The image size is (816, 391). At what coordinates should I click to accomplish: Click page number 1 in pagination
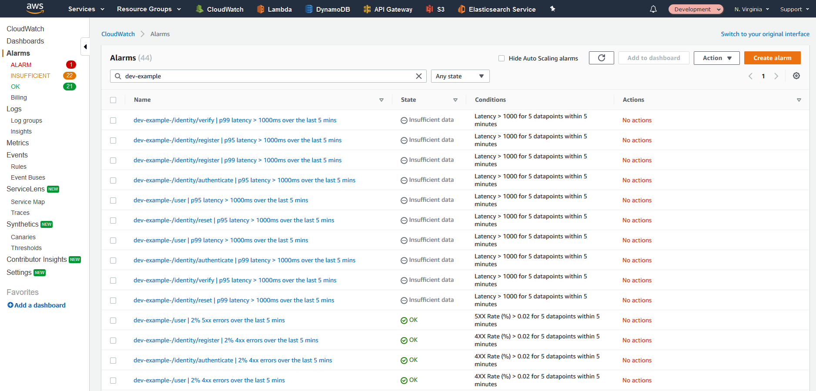click(x=763, y=76)
